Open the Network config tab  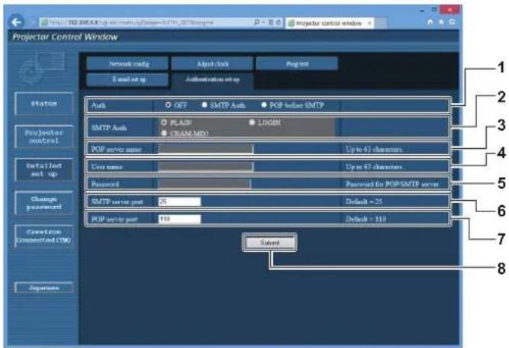127,63
